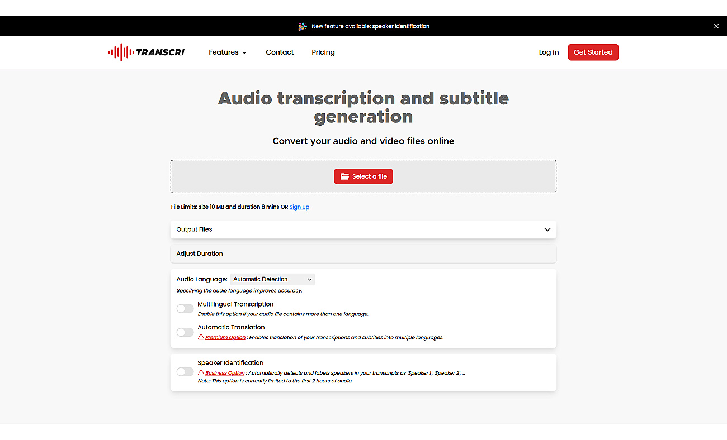Click warning icon beside Business Option
The height and width of the screenshot is (440, 727).
click(x=201, y=372)
